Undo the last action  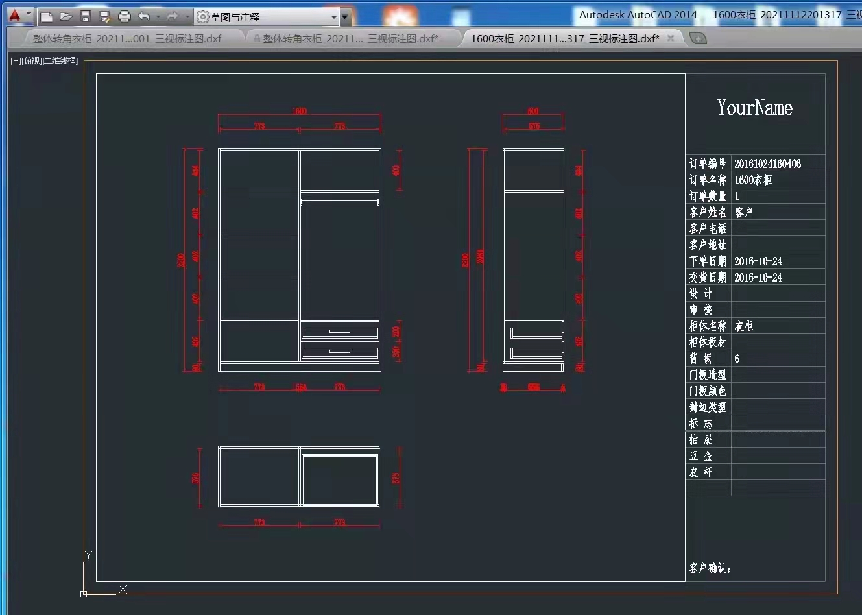point(145,17)
